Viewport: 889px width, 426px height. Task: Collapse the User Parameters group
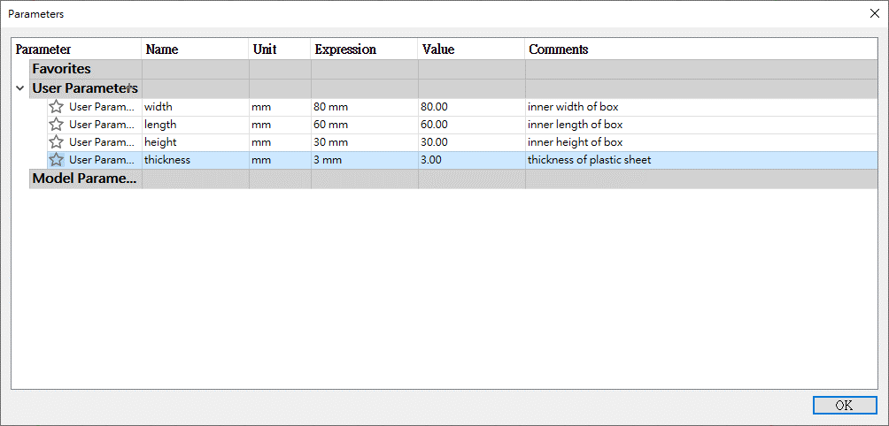click(x=19, y=88)
